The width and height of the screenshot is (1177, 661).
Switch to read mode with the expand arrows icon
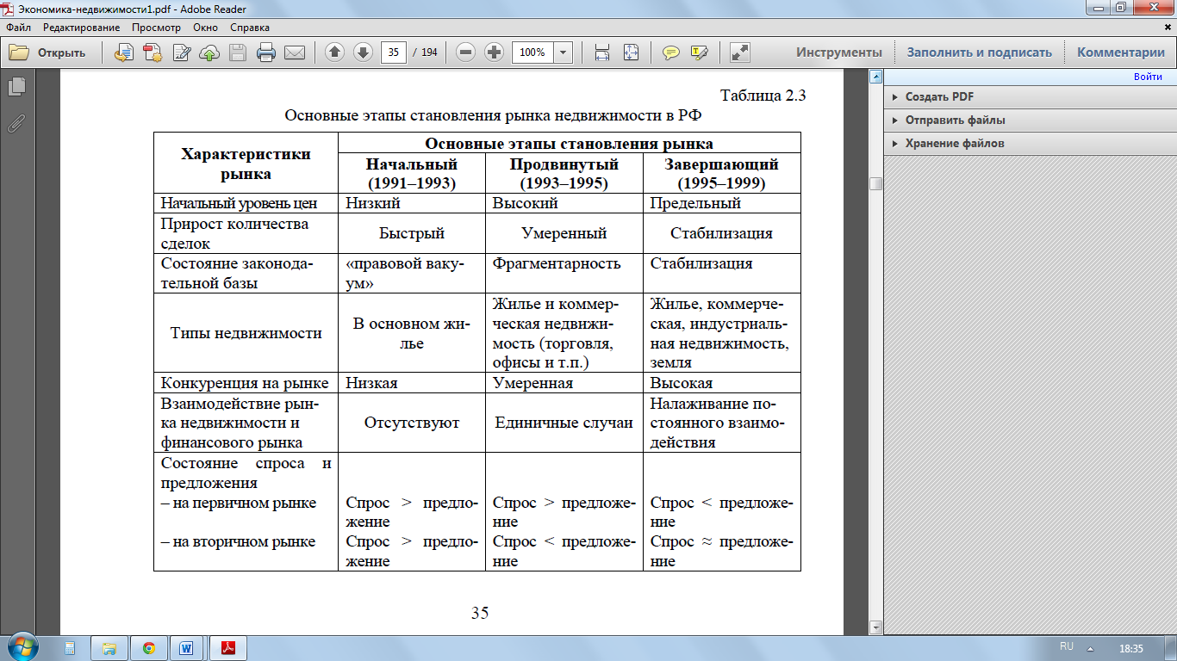(x=739, y=53)
